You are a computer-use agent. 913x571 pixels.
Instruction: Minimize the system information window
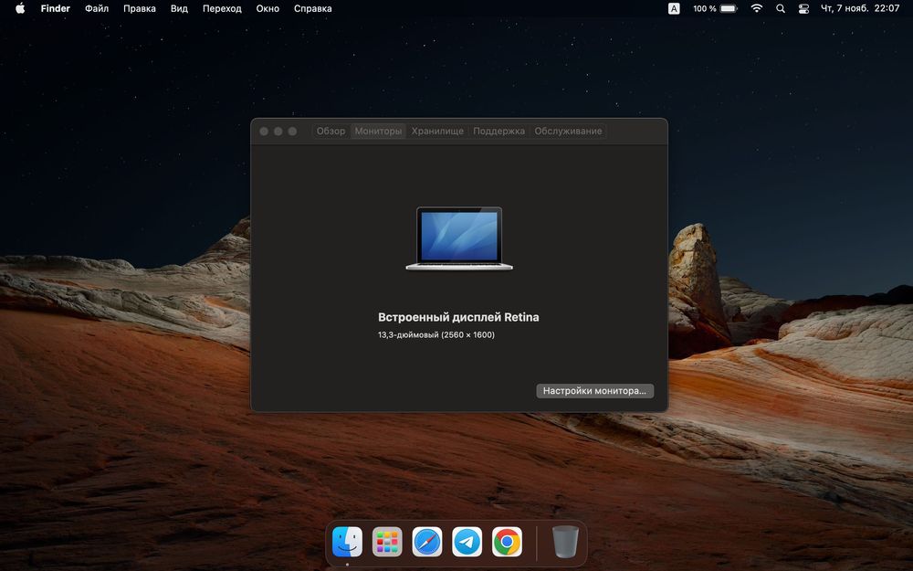(278, 132)
